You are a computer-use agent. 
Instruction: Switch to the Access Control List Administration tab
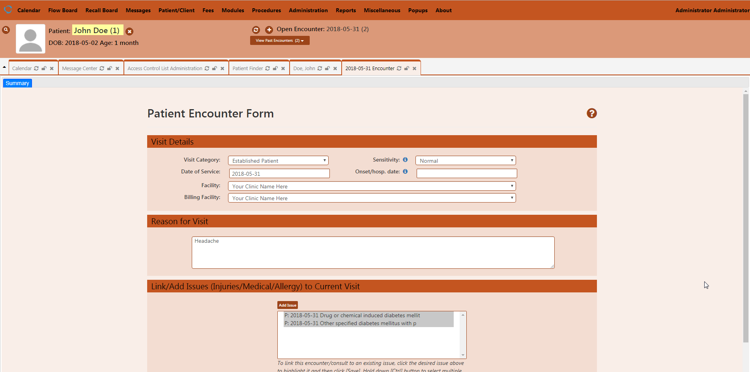(165, 68)
